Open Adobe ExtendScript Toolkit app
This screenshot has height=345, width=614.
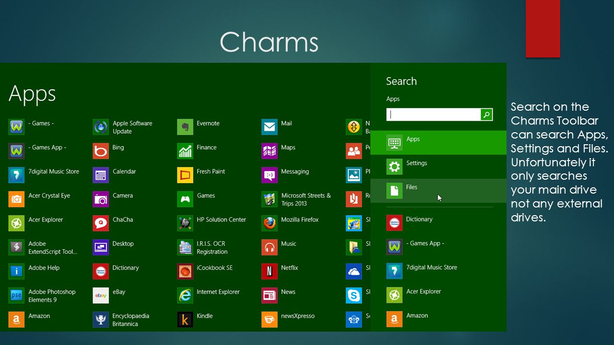(x=43, y=247)
